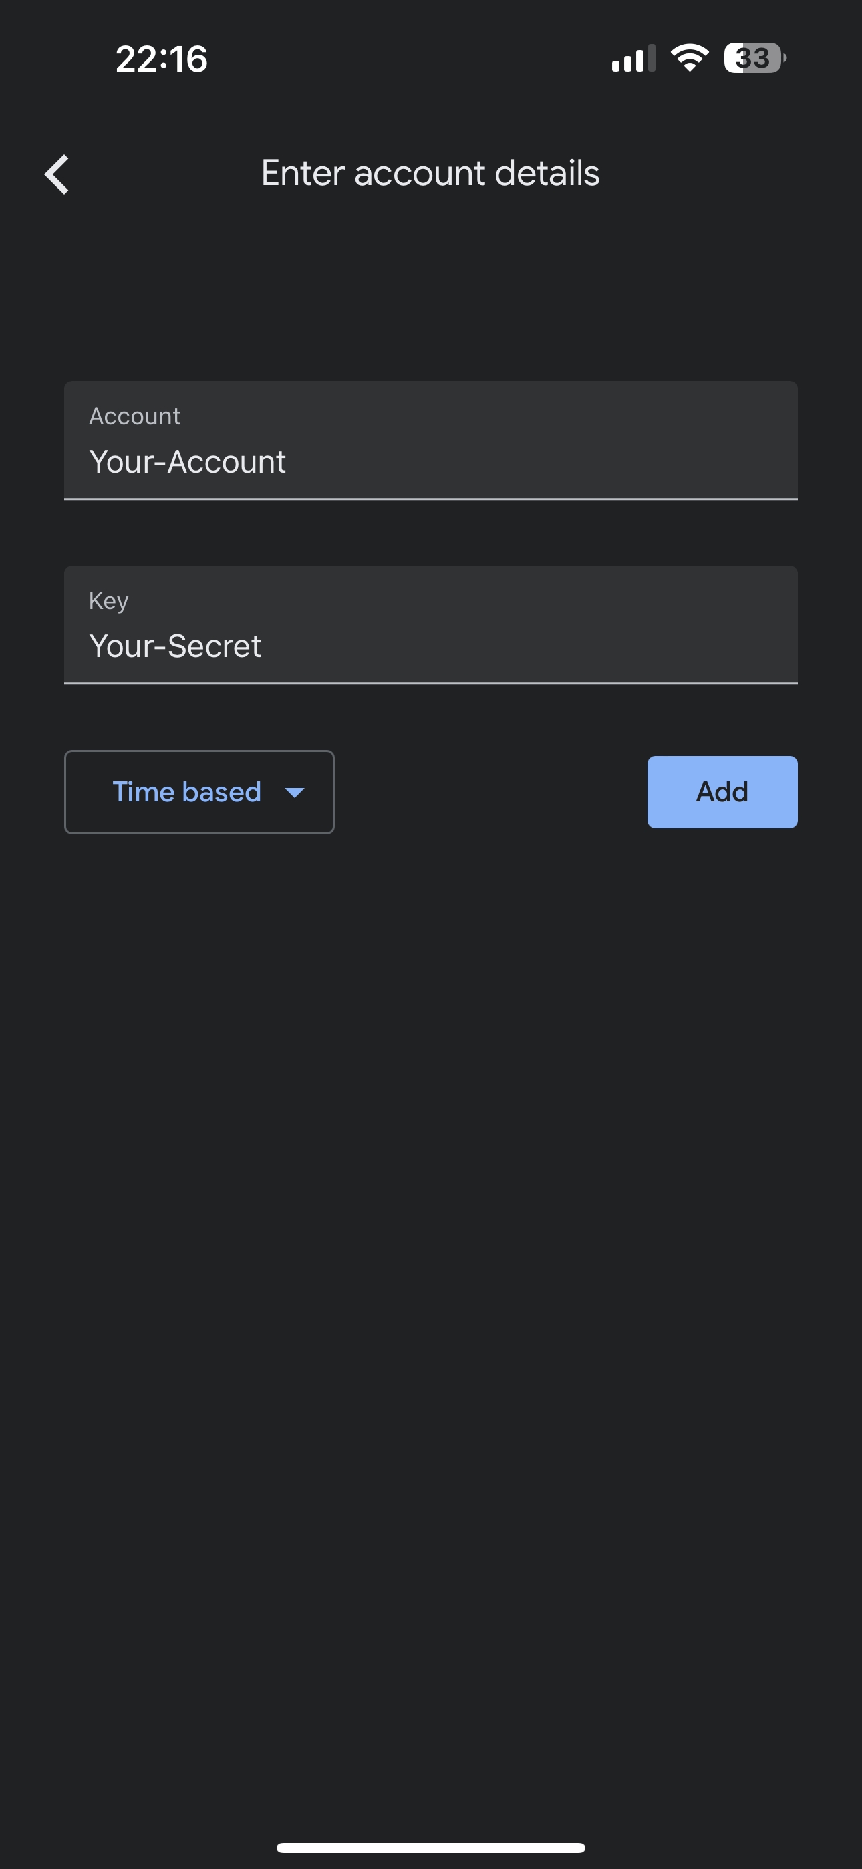Tap the Account field label
The image size is (862, 1869).
[x=135, y=416]
